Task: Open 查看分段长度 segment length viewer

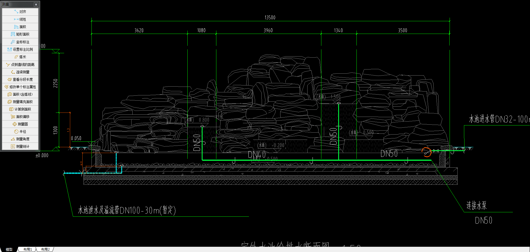Action: (20, 79)
